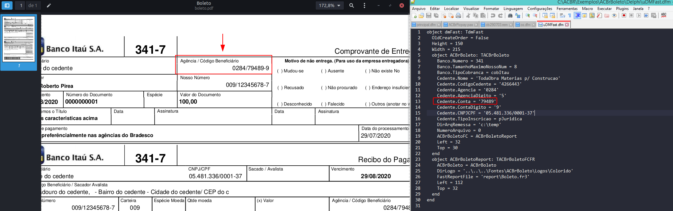Save the current recorded macro icon

pos(654,15)
